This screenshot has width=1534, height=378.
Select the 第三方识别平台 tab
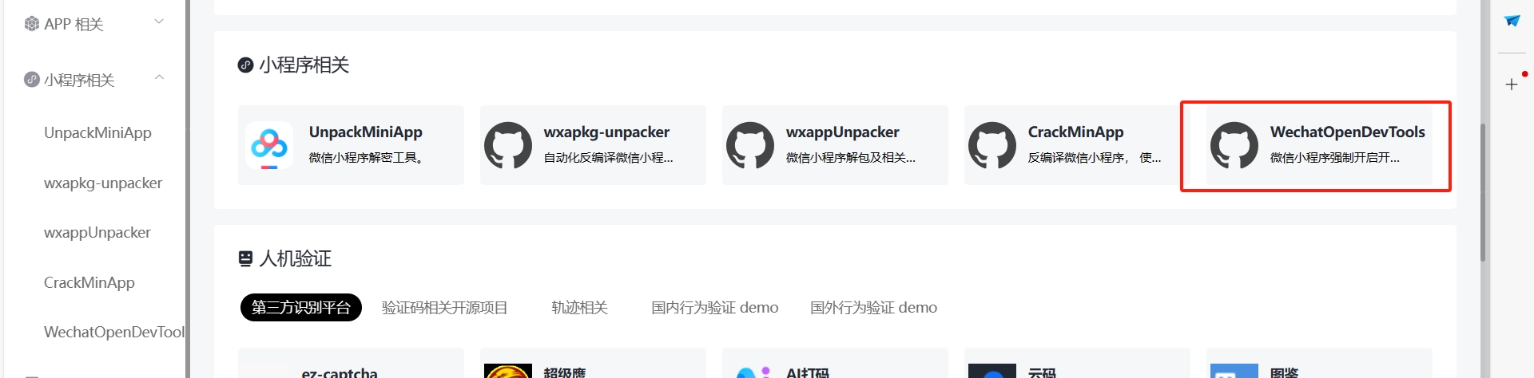(301, 307)
